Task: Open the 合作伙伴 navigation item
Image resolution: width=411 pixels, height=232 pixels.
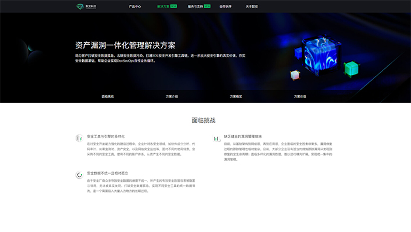Action: pos(225,7)
